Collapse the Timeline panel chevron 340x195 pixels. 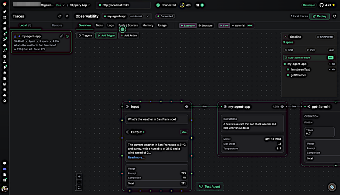coord(285,37)
